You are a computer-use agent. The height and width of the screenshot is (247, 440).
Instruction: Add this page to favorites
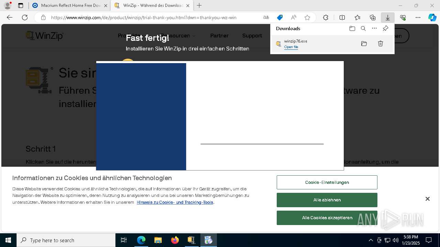click(307, 17)
